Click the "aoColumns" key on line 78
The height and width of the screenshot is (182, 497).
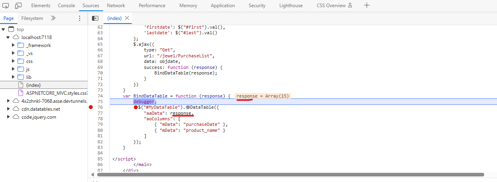point(158,119)
